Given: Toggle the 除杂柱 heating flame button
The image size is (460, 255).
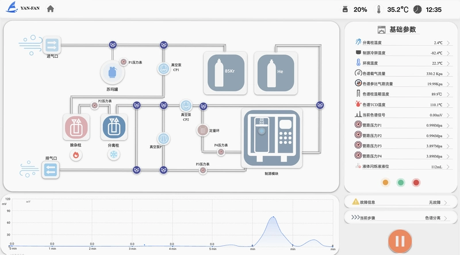Looking at the screenshot, I should pos(76,155).
